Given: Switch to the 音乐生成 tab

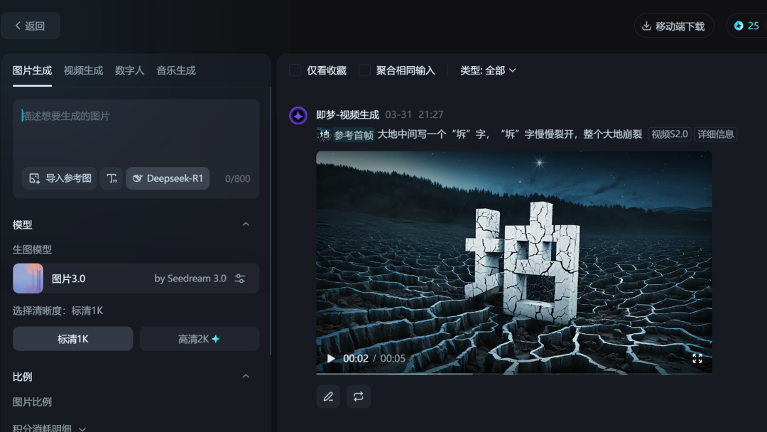Looking at the screenshot, I should pos(175,70).
